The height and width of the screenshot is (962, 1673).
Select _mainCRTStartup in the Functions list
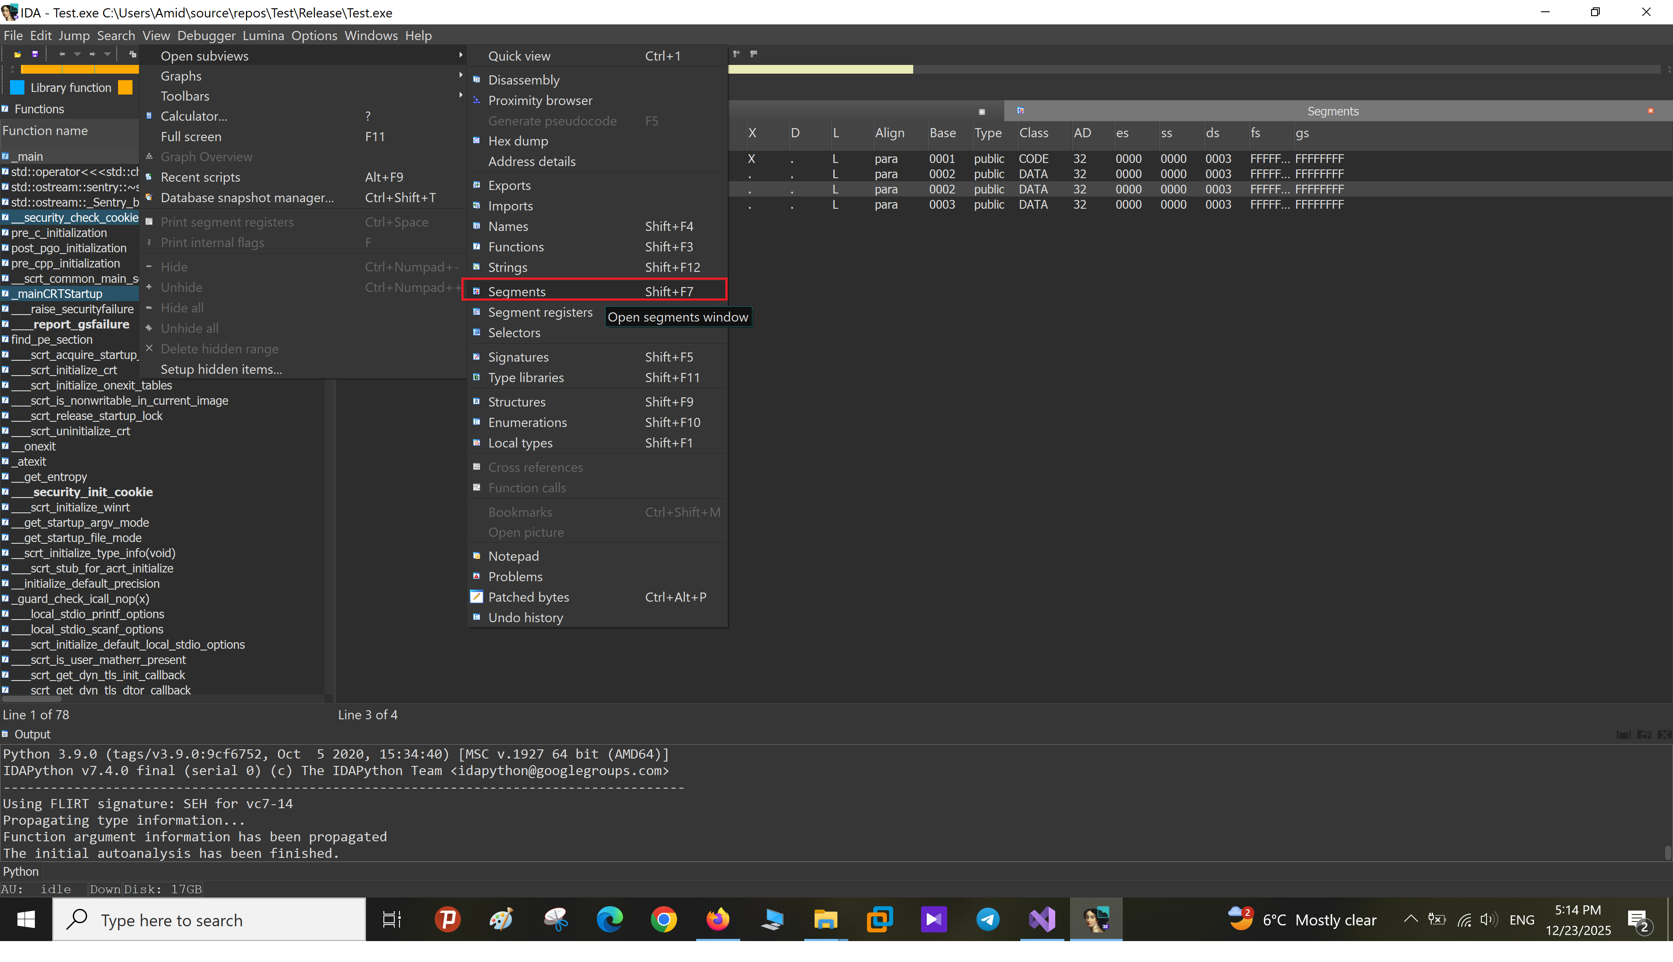coord(56,293)
